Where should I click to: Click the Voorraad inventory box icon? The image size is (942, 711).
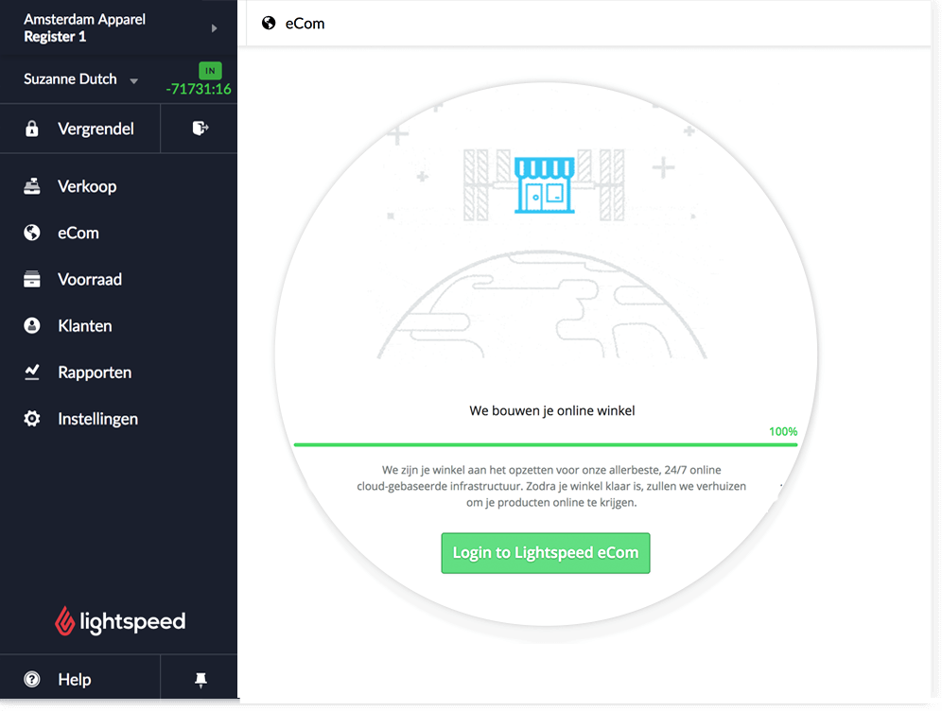tap(32, 279)
